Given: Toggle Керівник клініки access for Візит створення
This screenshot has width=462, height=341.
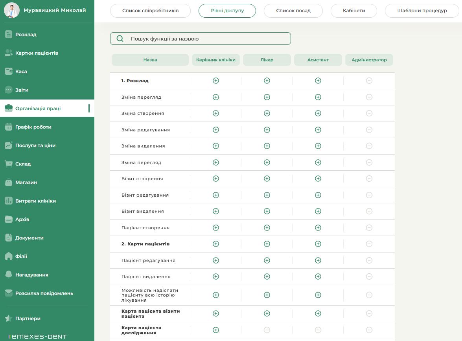Looking at the screenshot, I should (216, 179).
